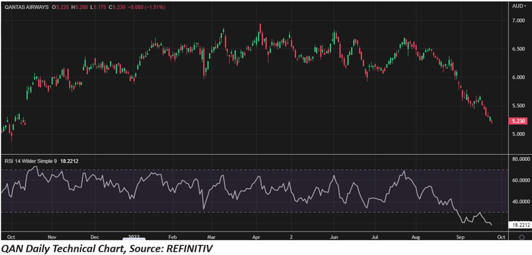Click the 6.000 price axis label
The height and width of the screenshot is (255, 532).
pyautogui.click(x=518, y=77)
